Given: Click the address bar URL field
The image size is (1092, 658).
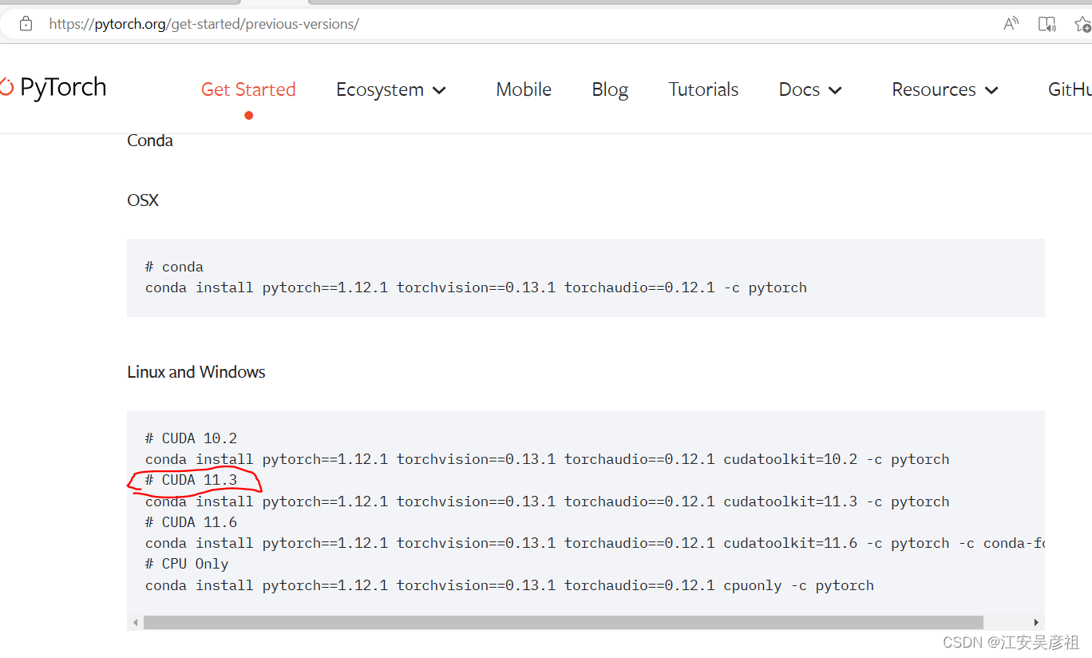Looking at the screenshot, I should coord(204,24).
